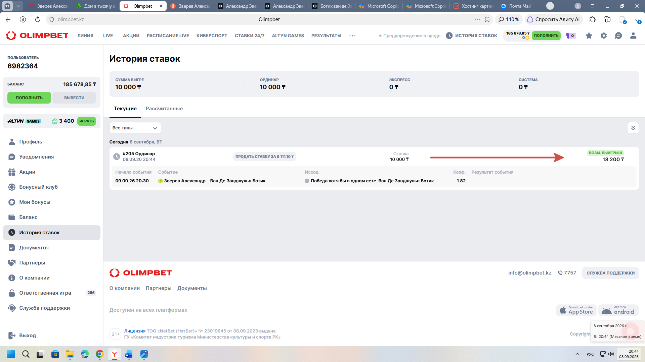
Task: Click the OLIMPBET logo in header
Action: tap(37, 36)
